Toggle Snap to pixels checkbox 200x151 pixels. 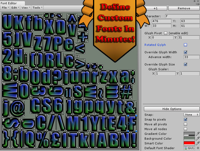(x=185, y=120)
